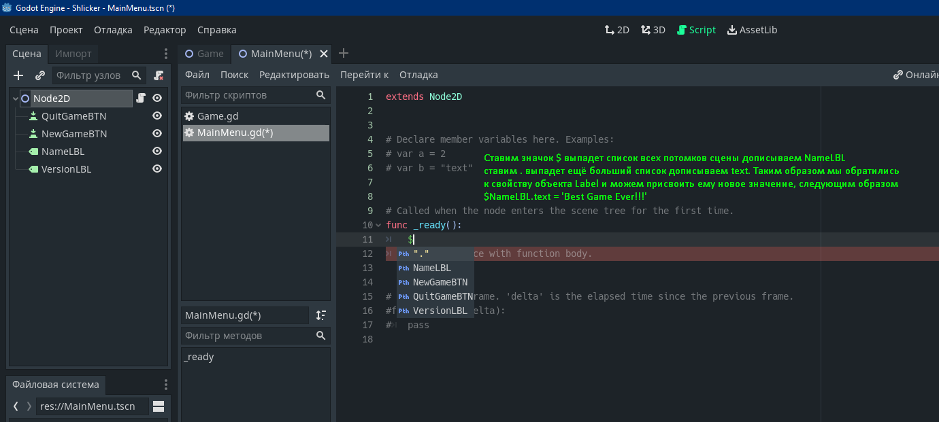Click the magnifier in the node filter

coord(137,75)
